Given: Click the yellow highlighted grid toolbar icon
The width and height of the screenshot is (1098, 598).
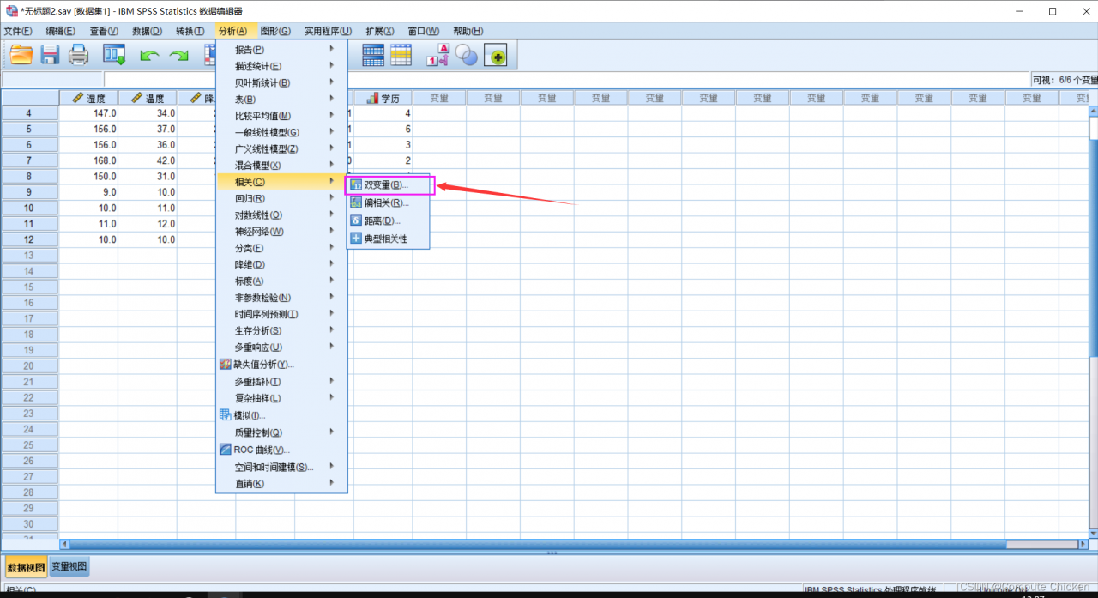Looking at the screenshot, I should (x=401, y=55).
